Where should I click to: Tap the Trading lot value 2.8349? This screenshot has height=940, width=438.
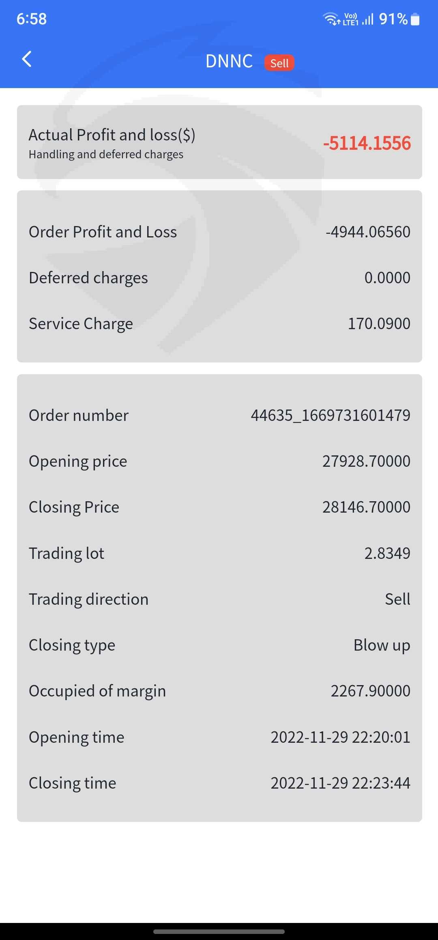coord(387,553)
